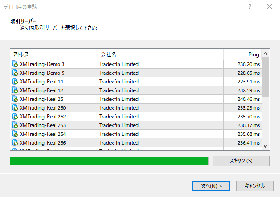Screen dimensions: 280x197
Task: Select the XMTrading-Demo 3 server name
Action: point(42,64)
